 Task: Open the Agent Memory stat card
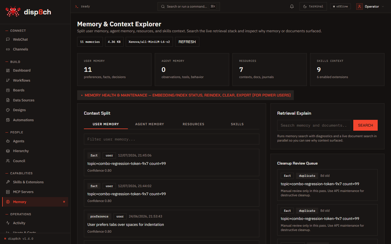[x=192, y=70]
